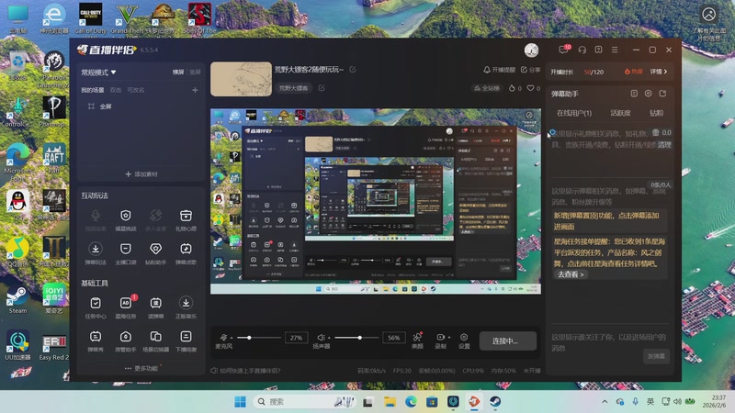
Task: Click speaker volume slider
Action: coord(356,338)
